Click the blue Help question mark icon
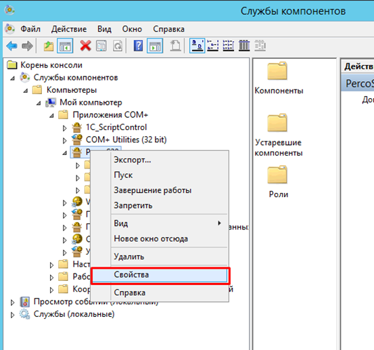Image resolution: width=374 pixels, height=350 pixels. (x=138, y=45)
